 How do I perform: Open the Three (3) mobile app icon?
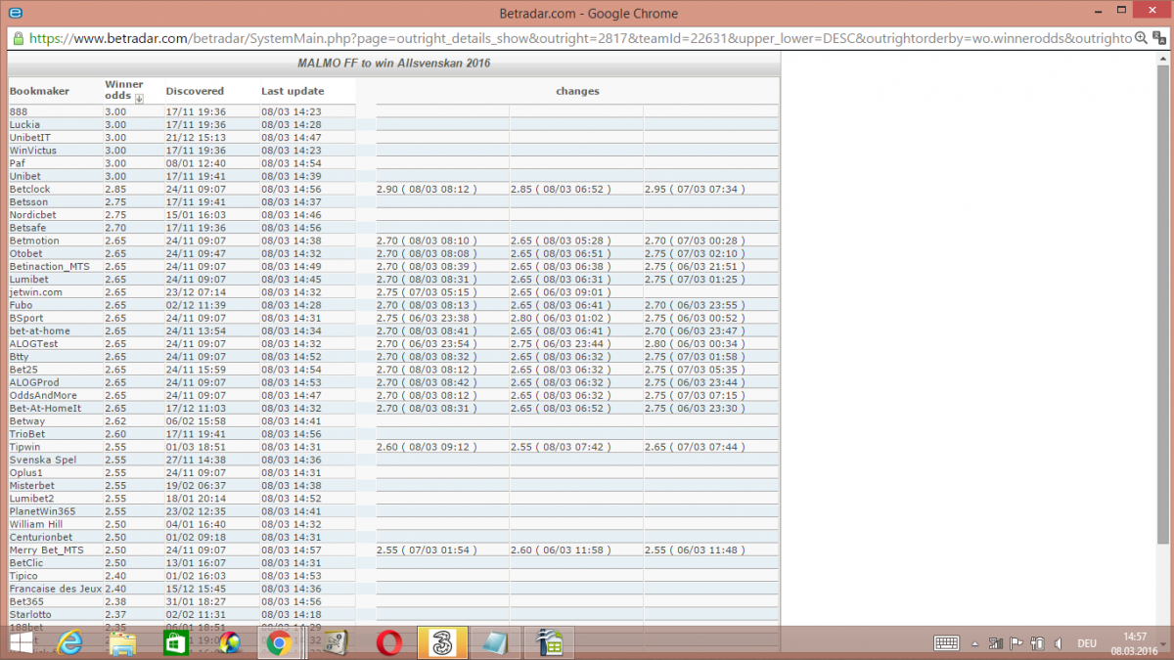(x=440, y=642)
